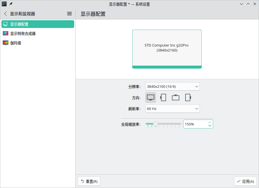Viewport: 259px width, 188px height.
Task: Open the hamburger menu in sidebar header
Action: [69, 14]
